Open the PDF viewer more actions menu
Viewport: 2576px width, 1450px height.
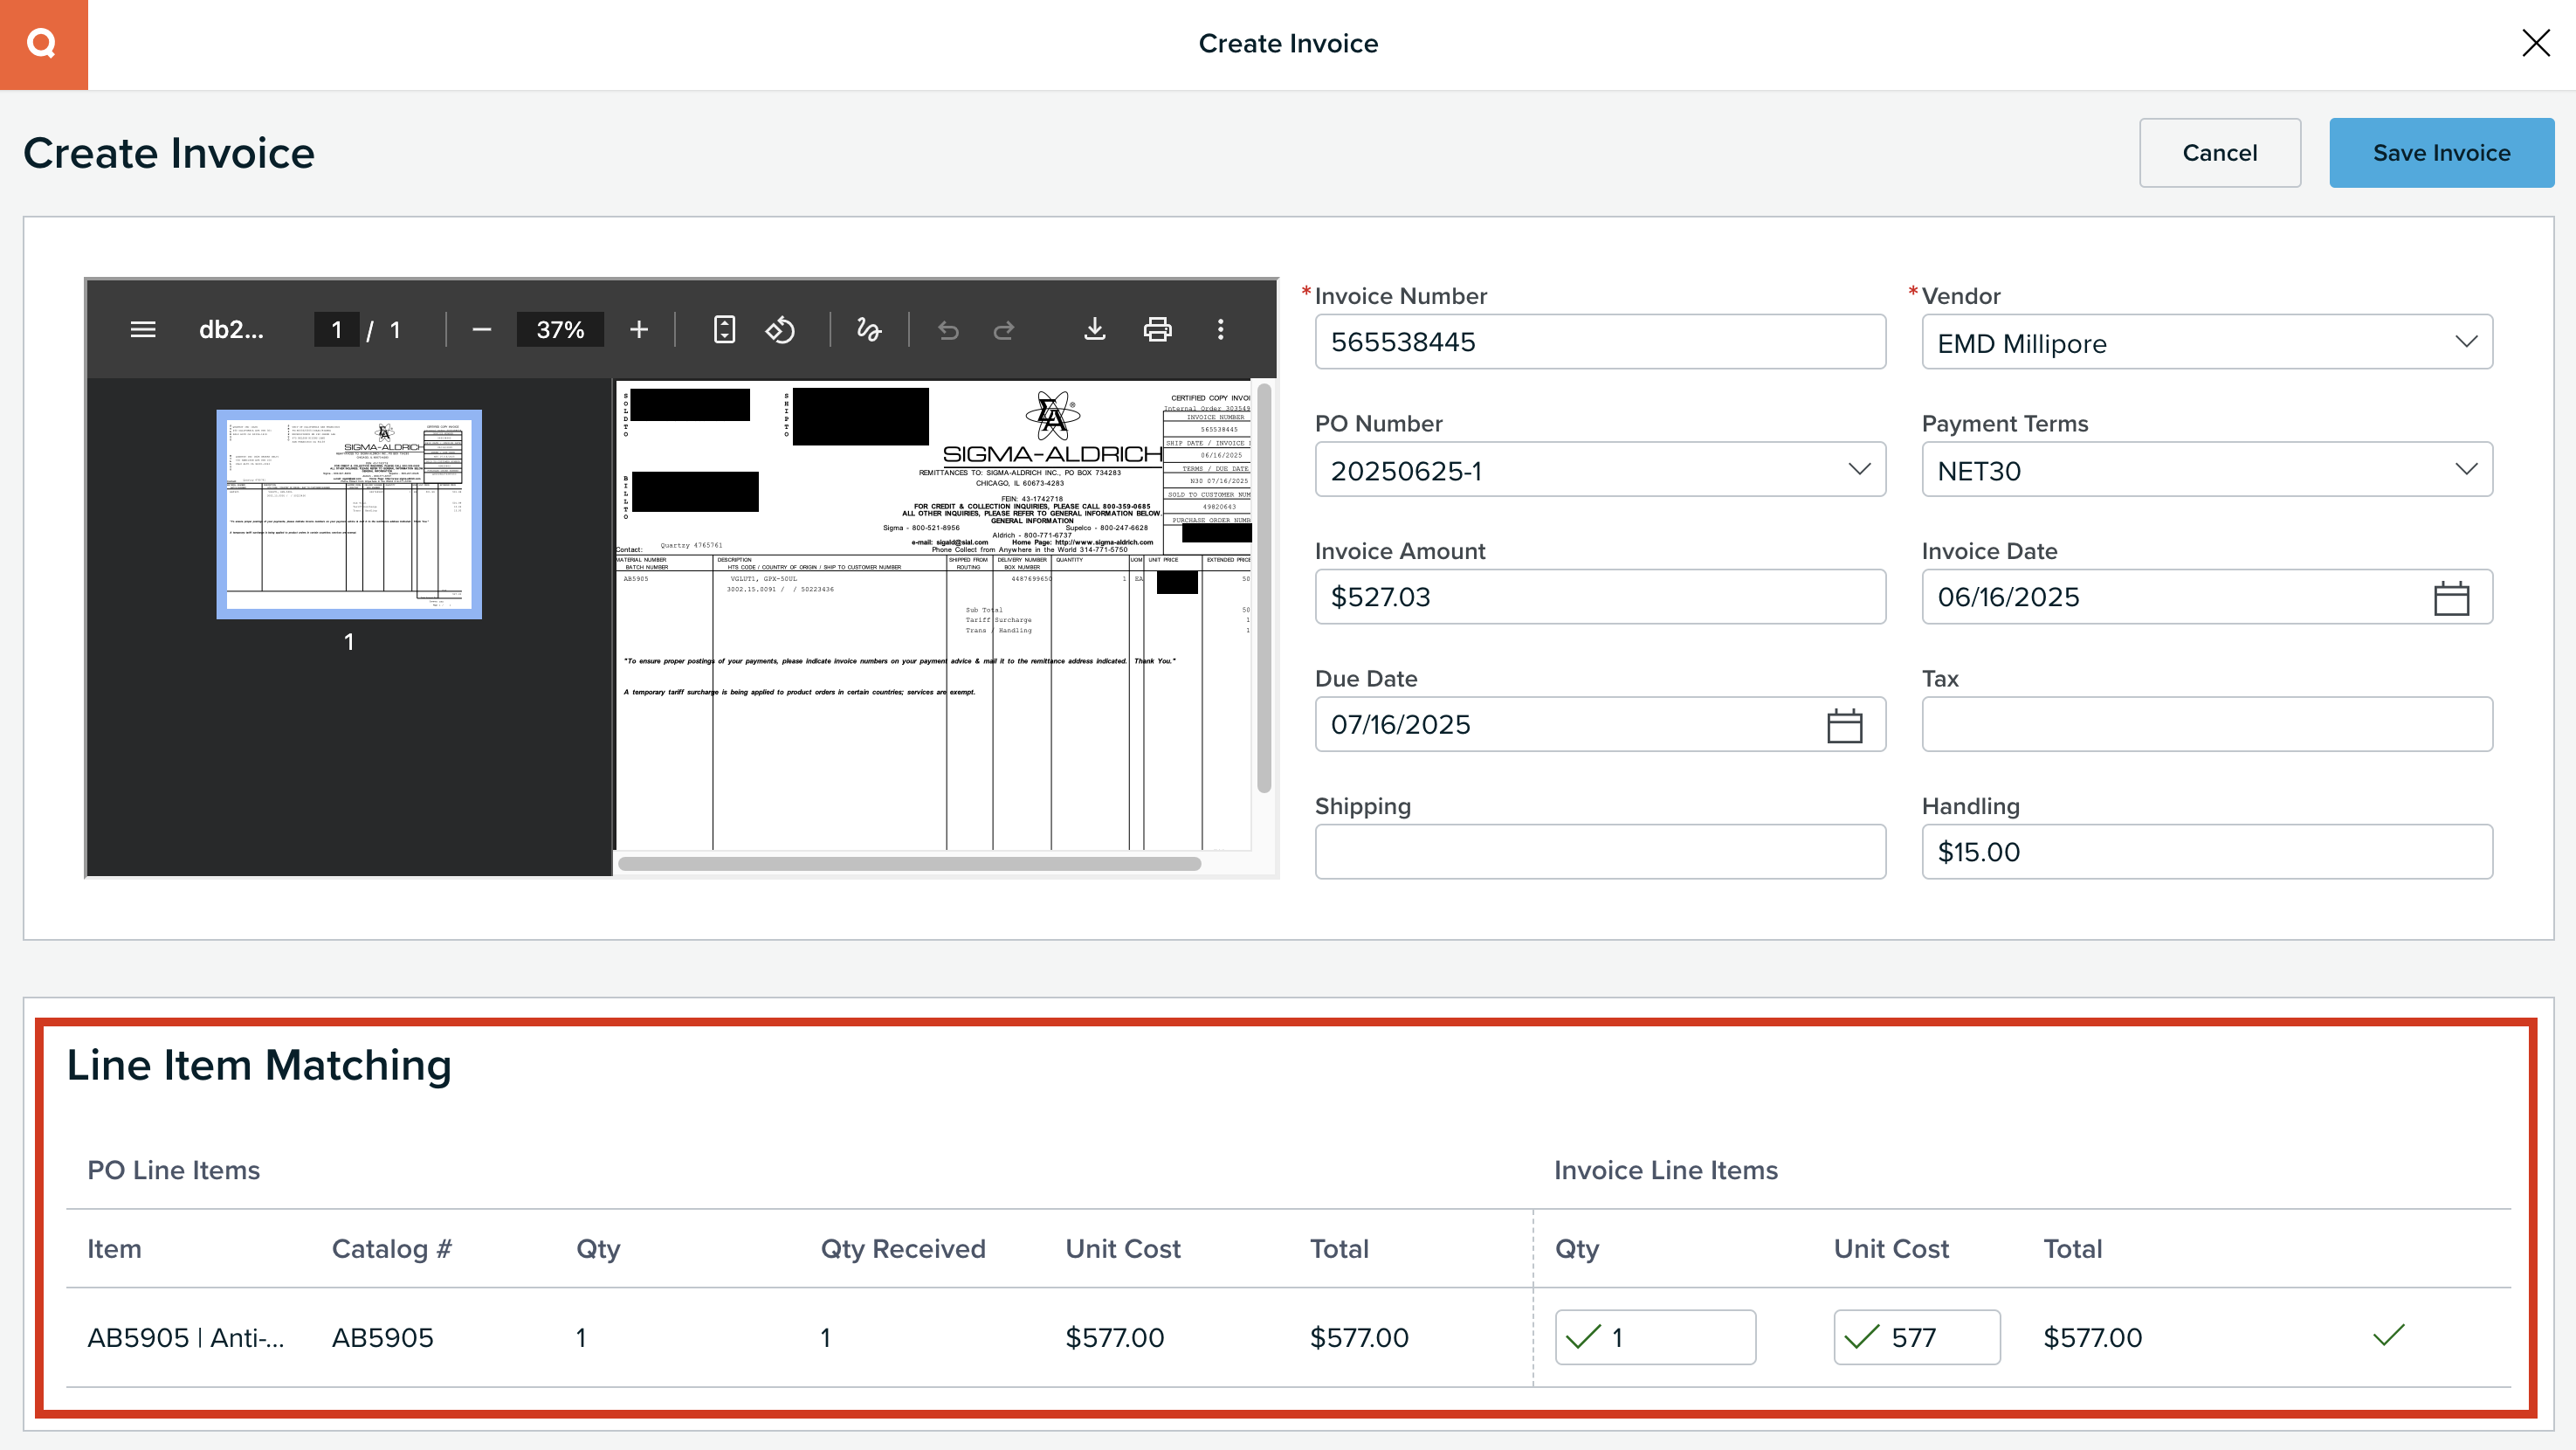click(1220, 329)
